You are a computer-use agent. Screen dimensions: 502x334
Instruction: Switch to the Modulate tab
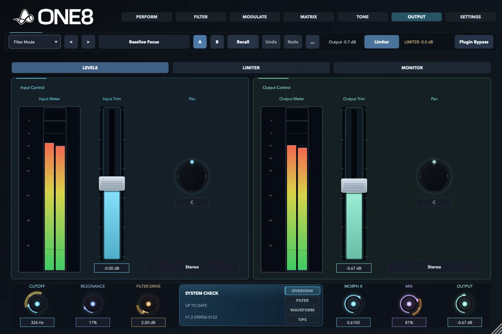tap(255, 17)
